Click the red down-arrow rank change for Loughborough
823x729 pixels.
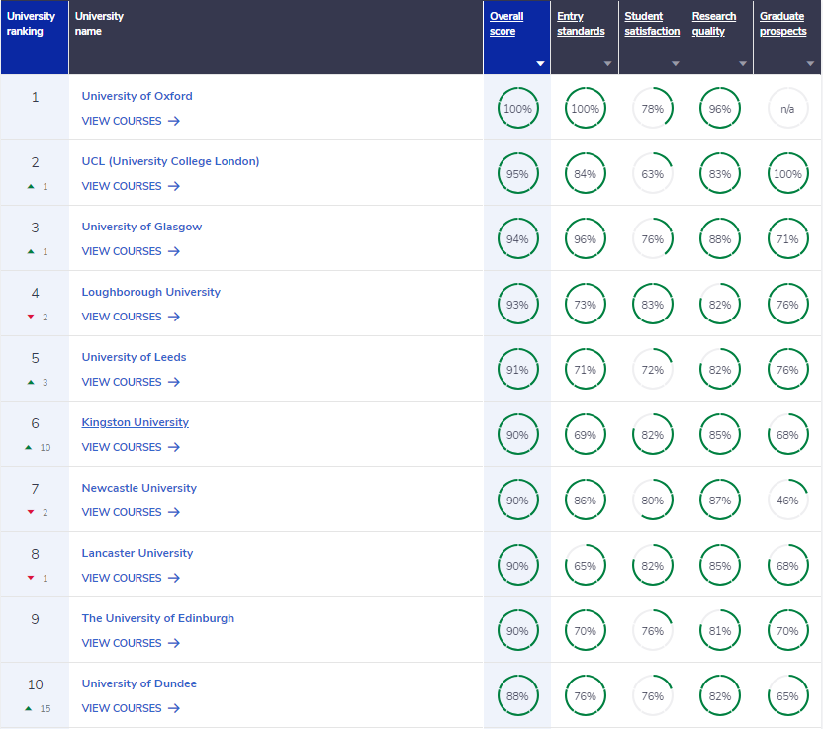(31, 317)
